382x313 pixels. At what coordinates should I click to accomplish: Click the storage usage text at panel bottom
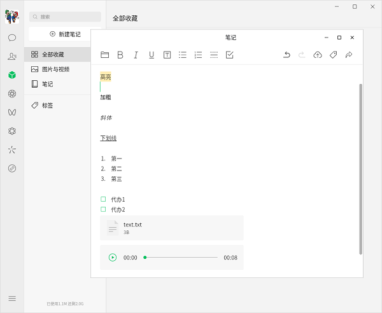(x=65, y=303)
